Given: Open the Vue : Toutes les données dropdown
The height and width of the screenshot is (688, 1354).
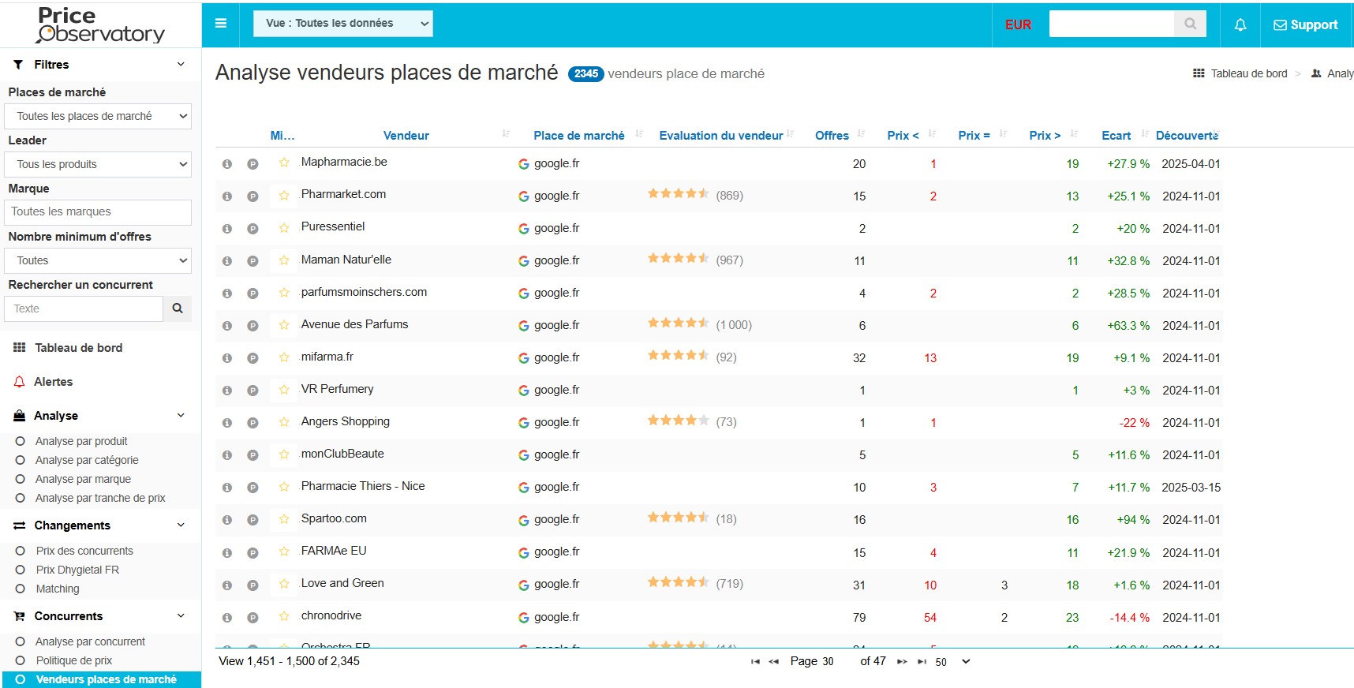Looking at the screenshot, I should click(x=343, y=24).
